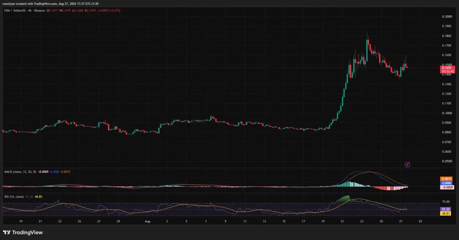Click the date 5 on the time axis

[x=186, y=221]
